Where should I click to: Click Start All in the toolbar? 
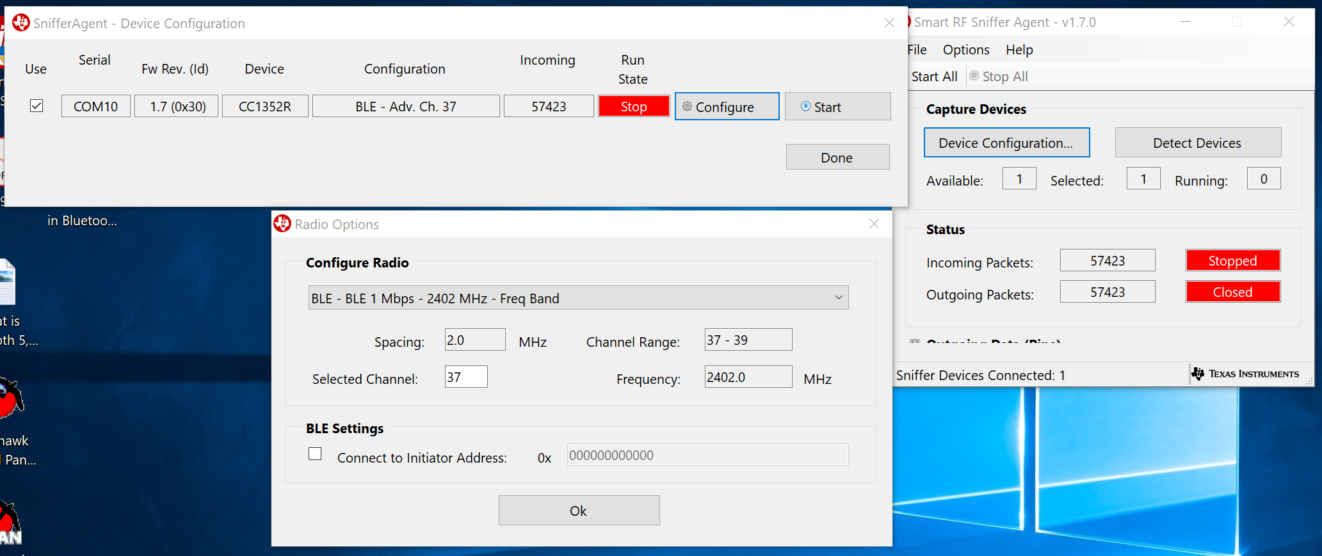click(x=935, y=77)
